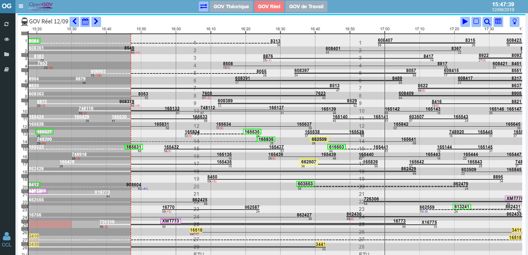The image size is (528, 255).
Task: Select pink-boxed train XMT773
Action: (170, 221)
